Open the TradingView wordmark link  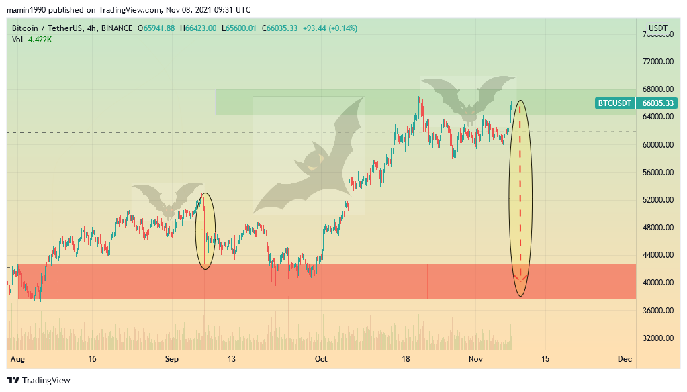coord(46,380)
